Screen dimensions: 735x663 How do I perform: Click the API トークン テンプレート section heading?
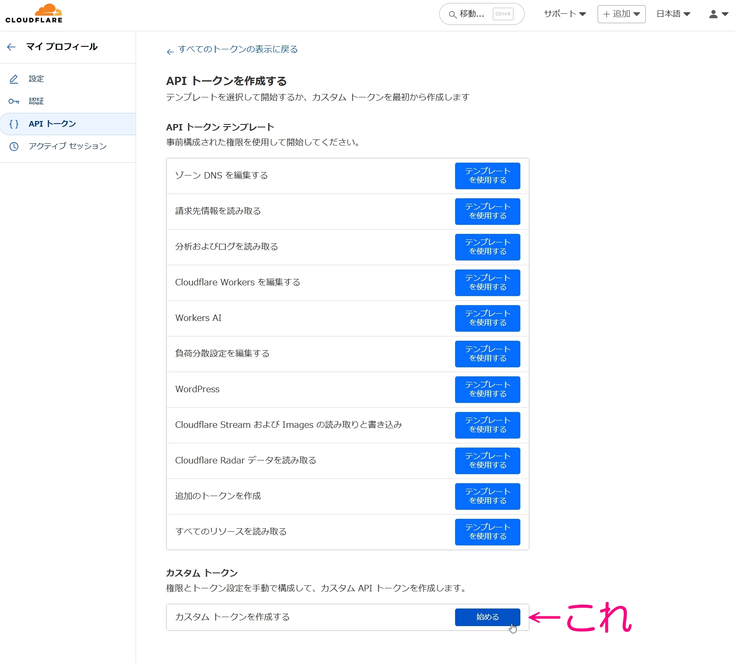click(220, 127)
